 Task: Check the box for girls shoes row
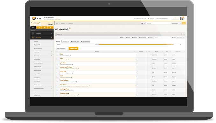pos(57,64)
